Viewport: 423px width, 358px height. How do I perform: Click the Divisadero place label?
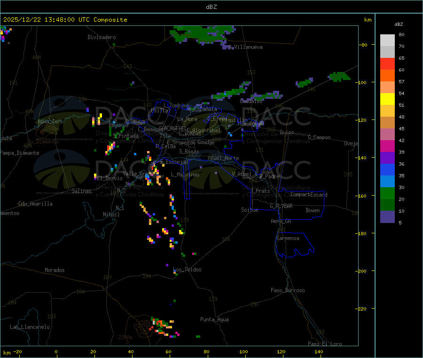102,37
